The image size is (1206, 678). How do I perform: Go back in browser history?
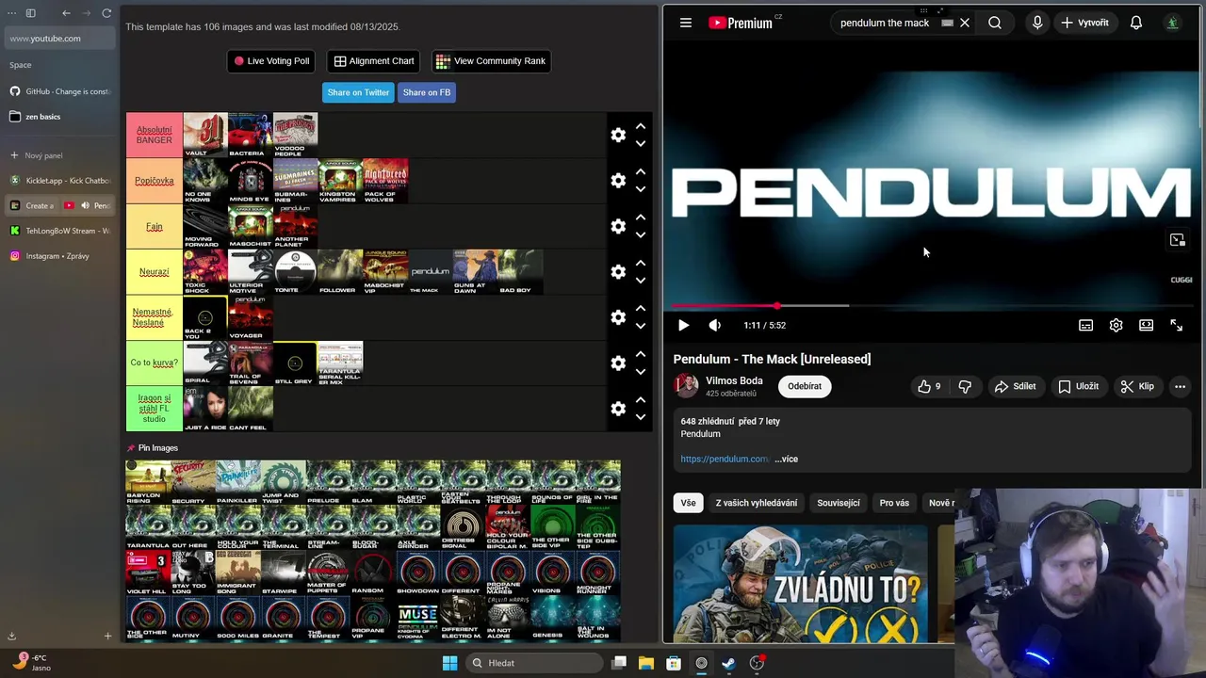66,13
